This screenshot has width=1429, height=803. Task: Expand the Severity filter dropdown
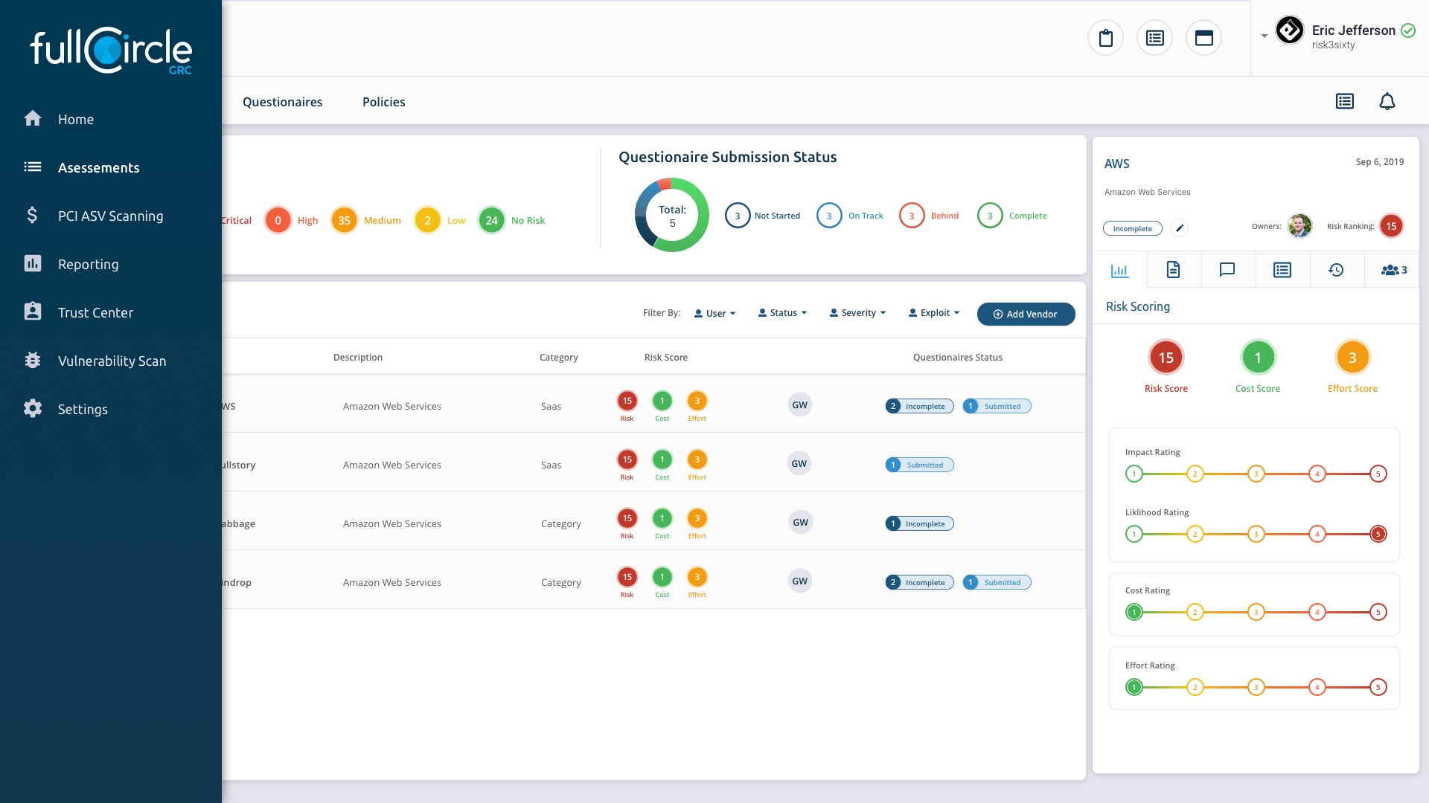[x=857, y=313]
